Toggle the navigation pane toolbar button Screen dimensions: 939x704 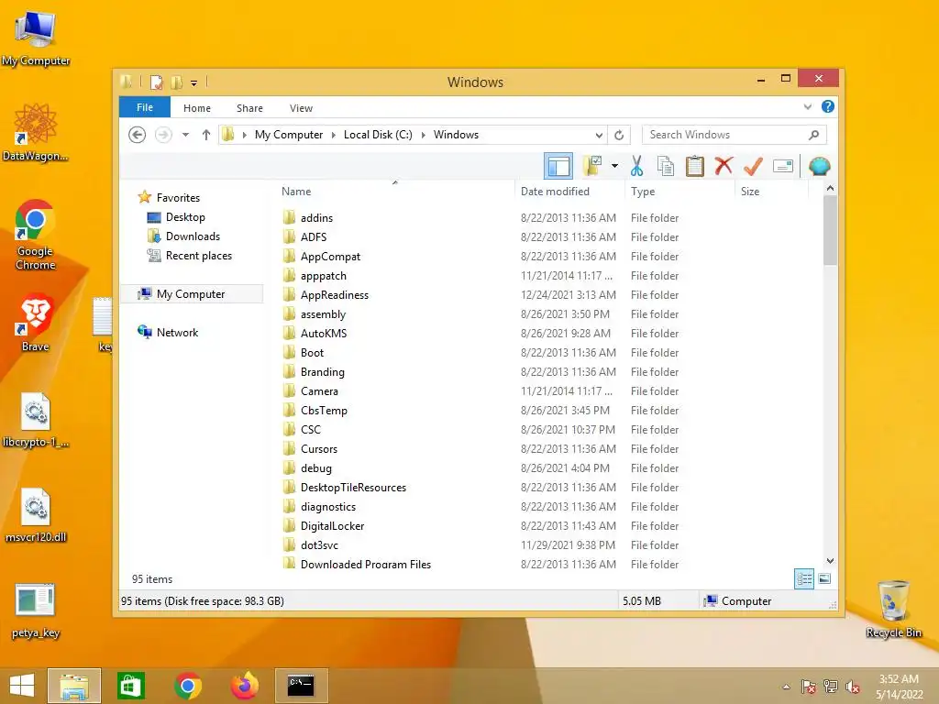[558, 166]
